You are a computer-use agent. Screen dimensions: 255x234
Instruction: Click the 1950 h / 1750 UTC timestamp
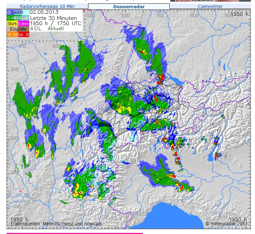pyautogui.click(x=56, y=23)
